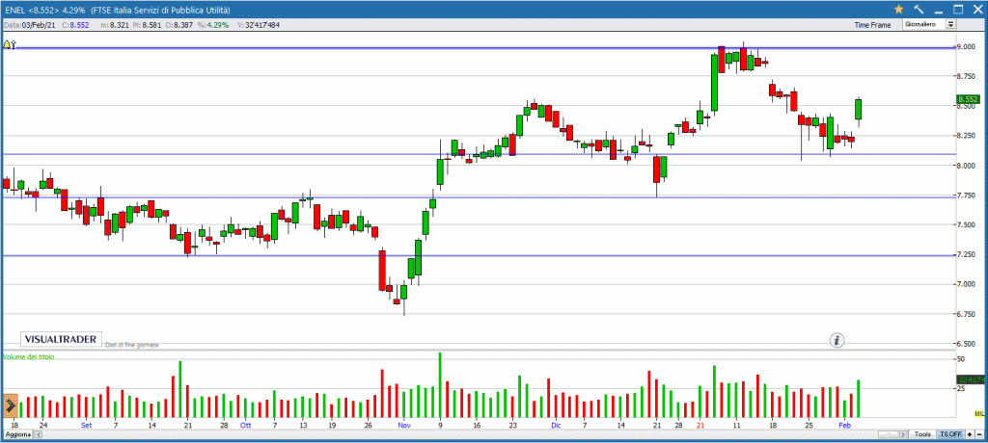Click the Ott month marker on timeline
The height and width of the screenshot is (443, 988).
(245, 426)
